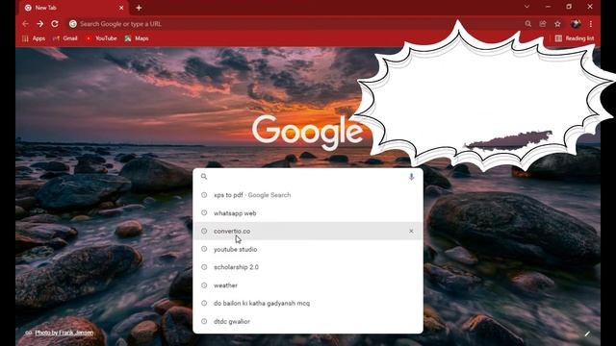The width and height of the screenshot is (616, 346).
Task: Minimize the Chrome window
Action: pos(548,7)
